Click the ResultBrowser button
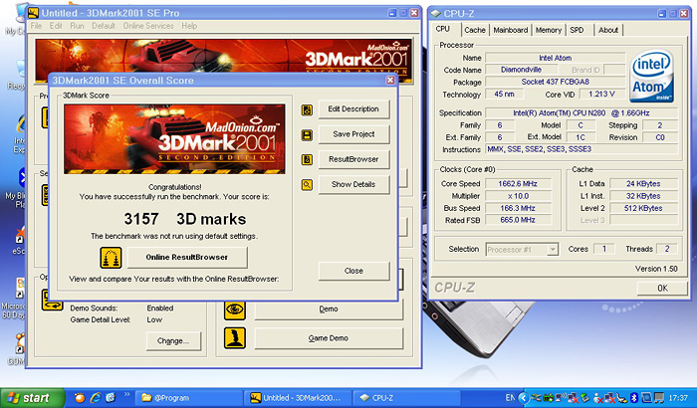This screenshot has height=408, width=697. (353, 159)
